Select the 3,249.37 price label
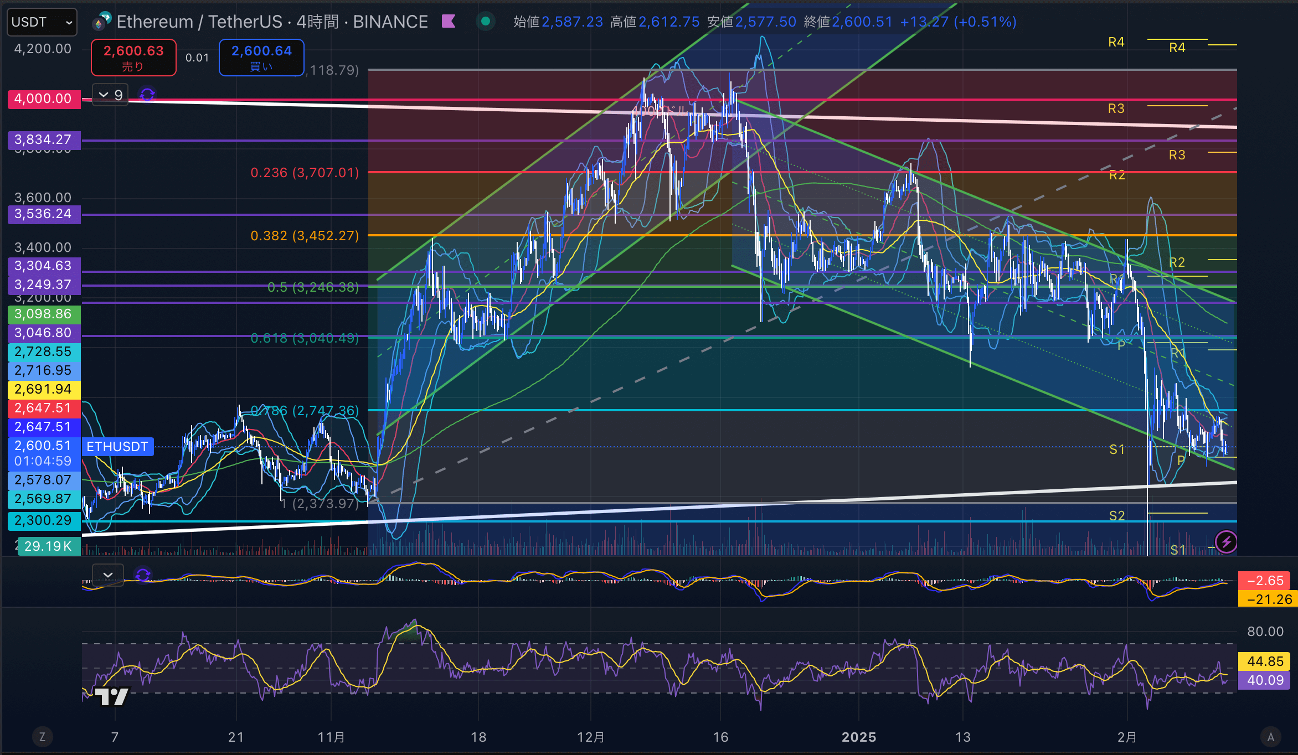This screenshot has height=755, width=1298. click(x=44, y=285)
